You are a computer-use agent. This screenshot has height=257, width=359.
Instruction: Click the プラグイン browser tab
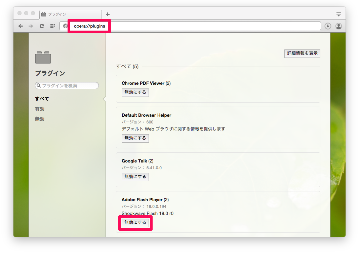(x=71, y=14)
